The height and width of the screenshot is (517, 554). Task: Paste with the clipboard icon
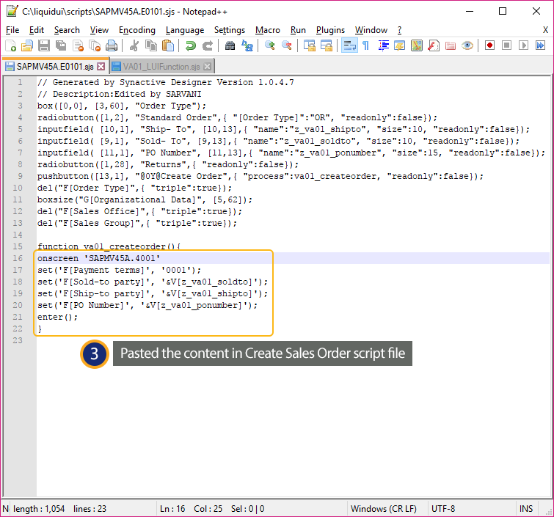[168, 45]
